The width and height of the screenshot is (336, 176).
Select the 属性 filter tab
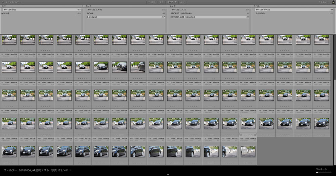[x=162, y=2]
